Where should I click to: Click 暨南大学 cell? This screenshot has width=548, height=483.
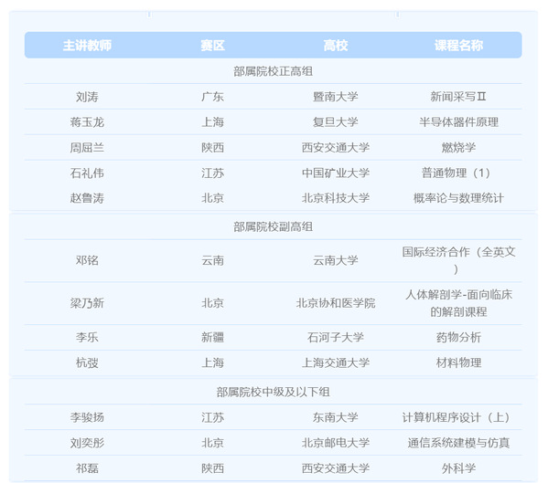click(x=336, y=97)
